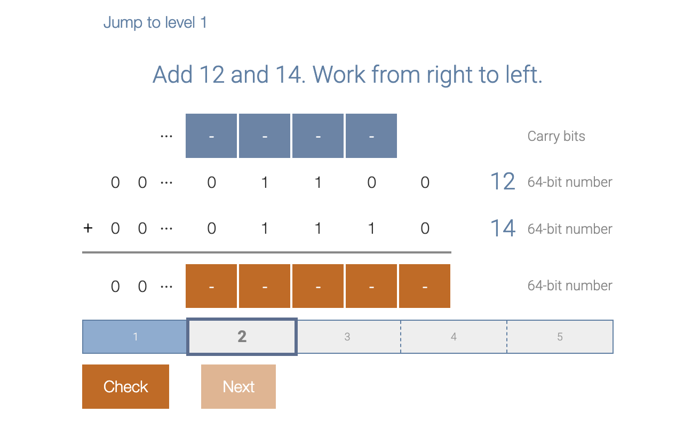Select segment 1 in the level progress bar
684x444 pixels.
click(135, 337)
